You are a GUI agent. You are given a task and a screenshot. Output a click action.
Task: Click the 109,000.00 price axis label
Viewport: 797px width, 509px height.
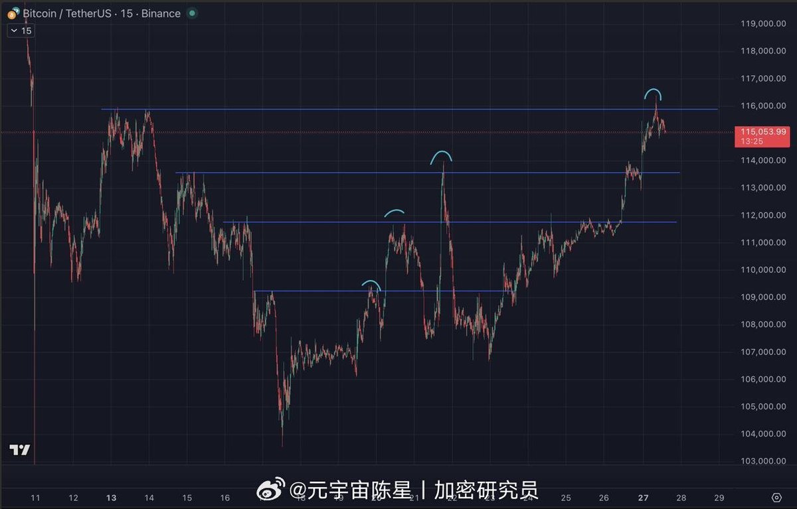pos(763,297)
